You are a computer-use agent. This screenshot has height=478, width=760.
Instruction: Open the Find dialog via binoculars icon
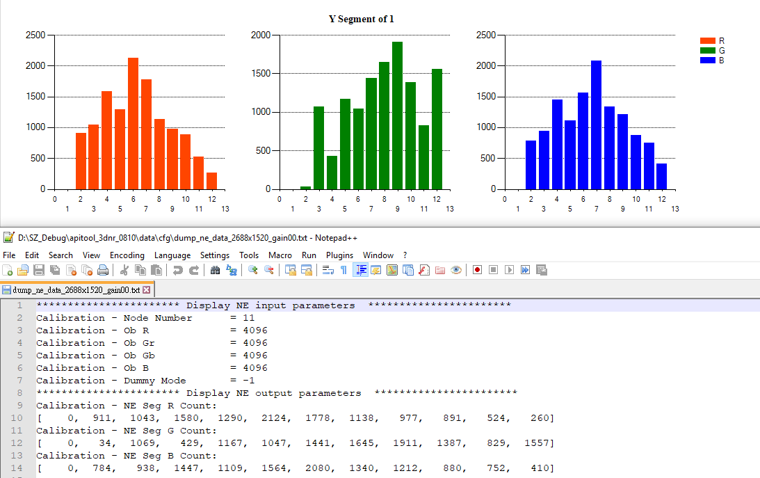click(x=216, y=270)
